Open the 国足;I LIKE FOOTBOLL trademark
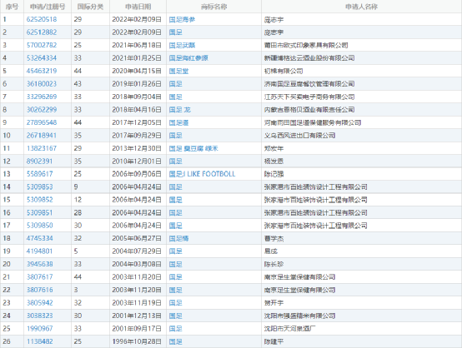The image size is (462, 348). pyautogui.click(x=202, y=174)
